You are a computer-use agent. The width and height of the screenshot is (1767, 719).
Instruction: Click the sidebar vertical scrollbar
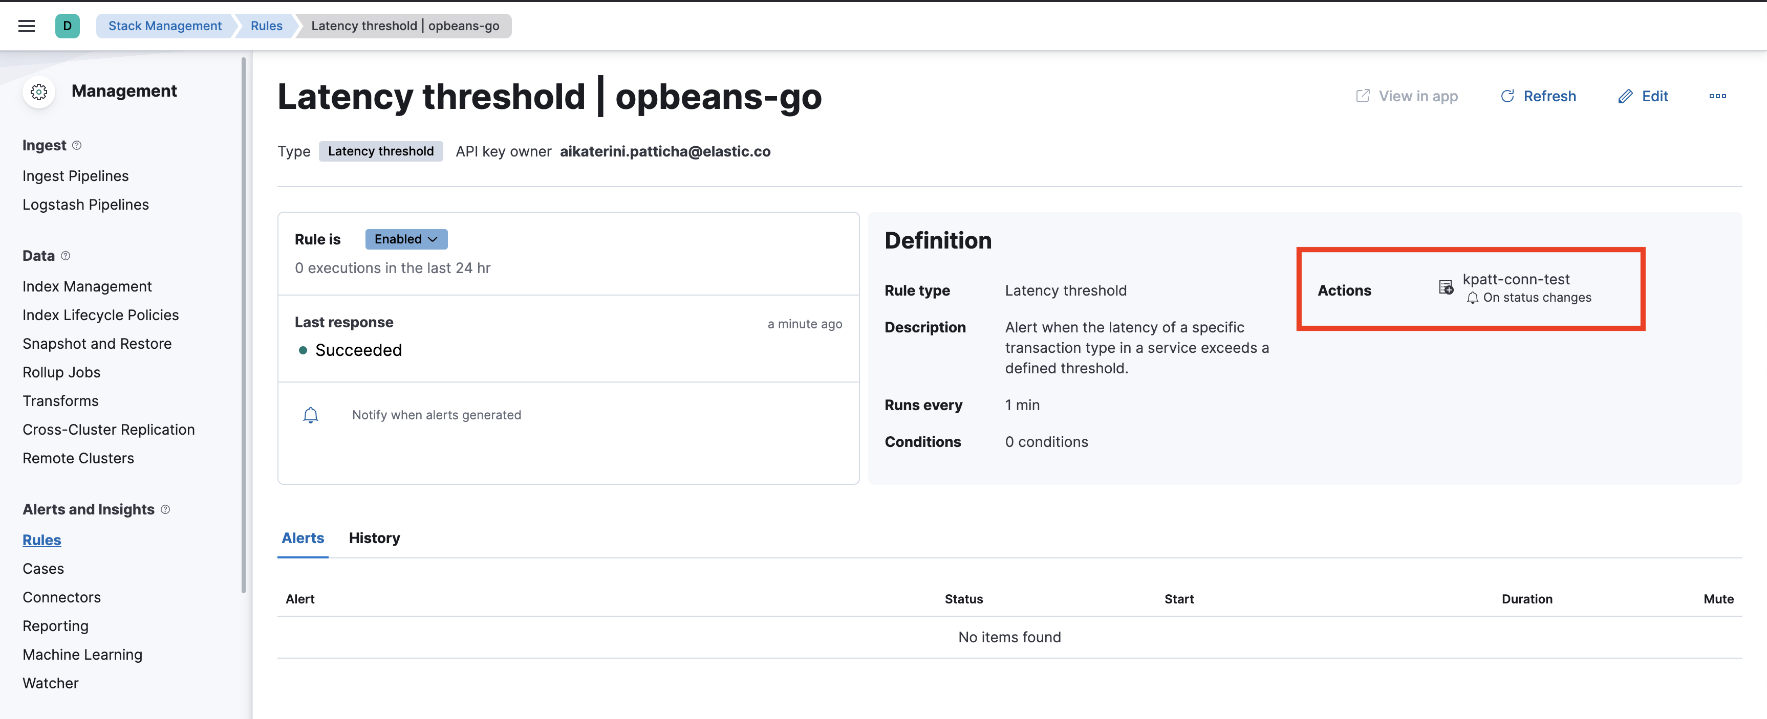coord(244,325)
